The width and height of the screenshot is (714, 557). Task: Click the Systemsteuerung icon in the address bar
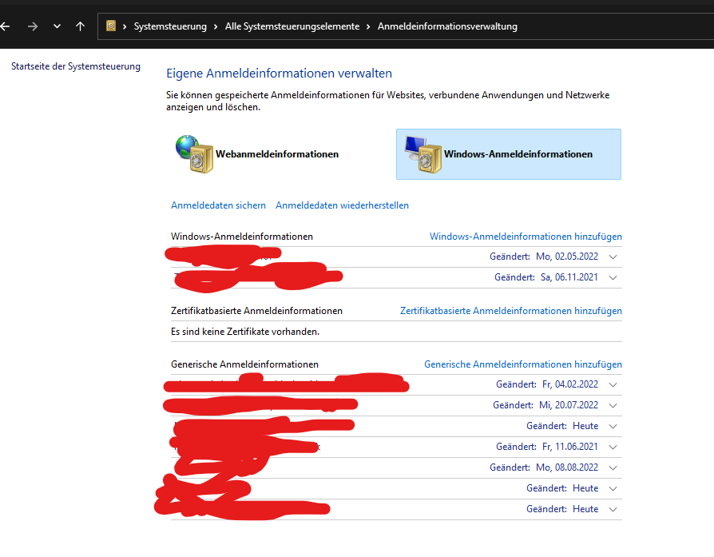[110, 26]
